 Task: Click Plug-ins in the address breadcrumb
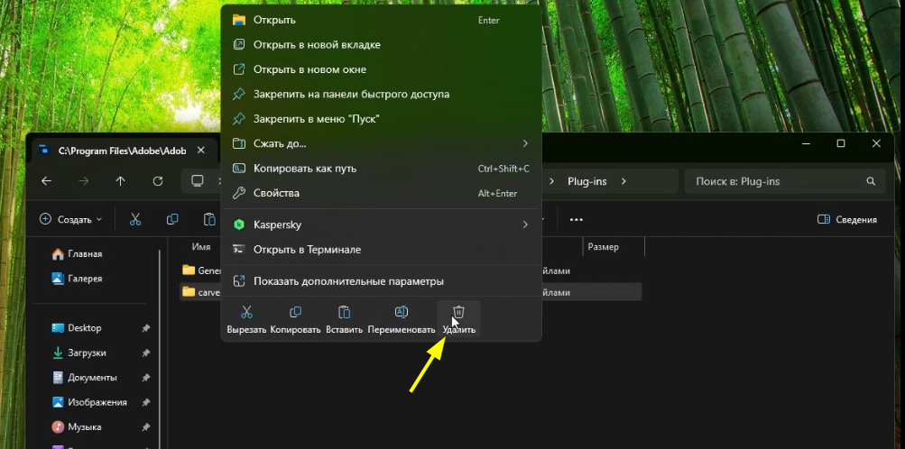[587, 181]
